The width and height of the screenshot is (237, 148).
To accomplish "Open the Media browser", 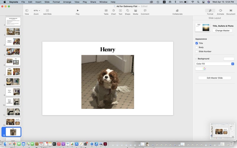I will 135,10.
